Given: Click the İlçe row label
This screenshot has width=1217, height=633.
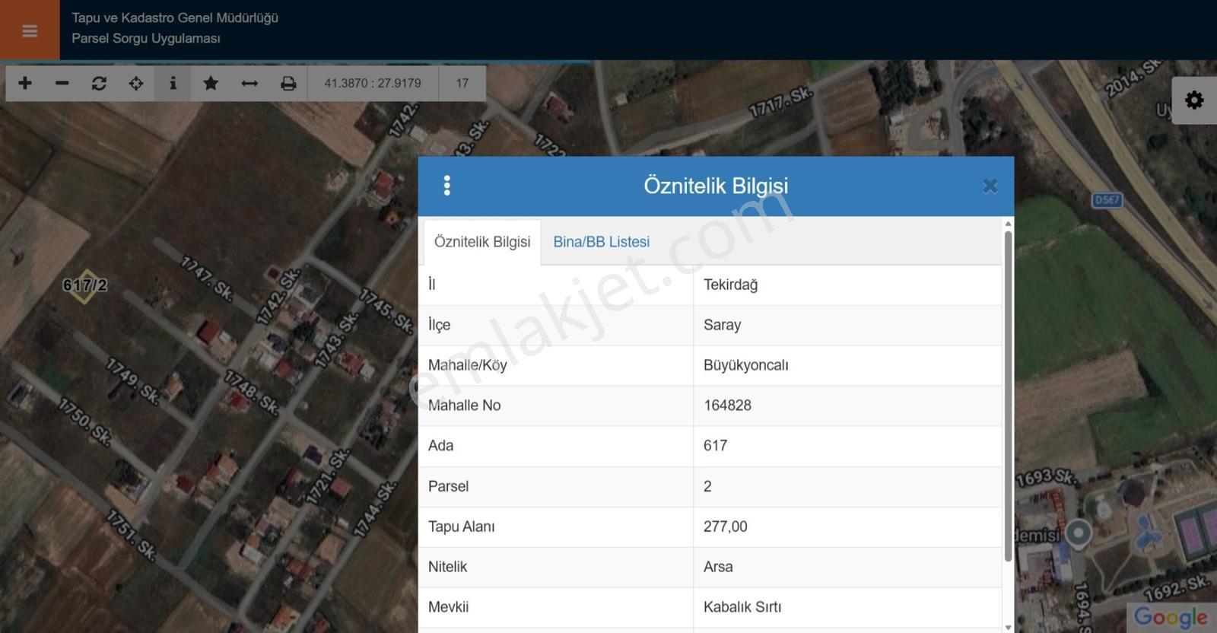Looking at the screenshot, I should click(439, 325).
